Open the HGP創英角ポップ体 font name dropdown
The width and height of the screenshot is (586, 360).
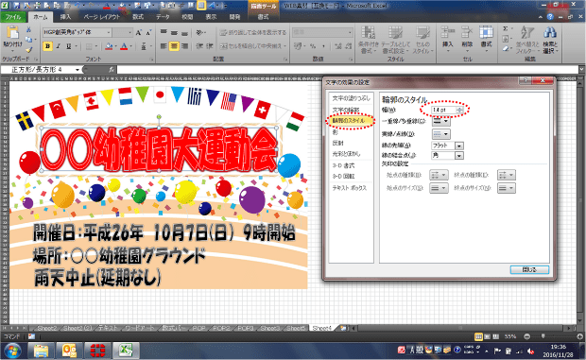tap(109, 32)
